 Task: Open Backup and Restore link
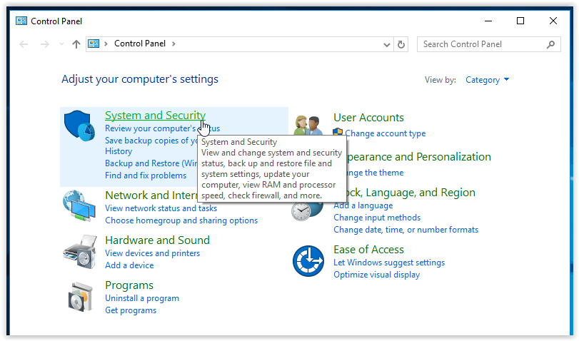151,163
